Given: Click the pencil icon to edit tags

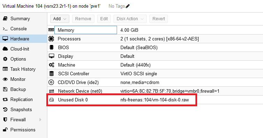Looking at the screenshot, I should click(x=127, y=6).
